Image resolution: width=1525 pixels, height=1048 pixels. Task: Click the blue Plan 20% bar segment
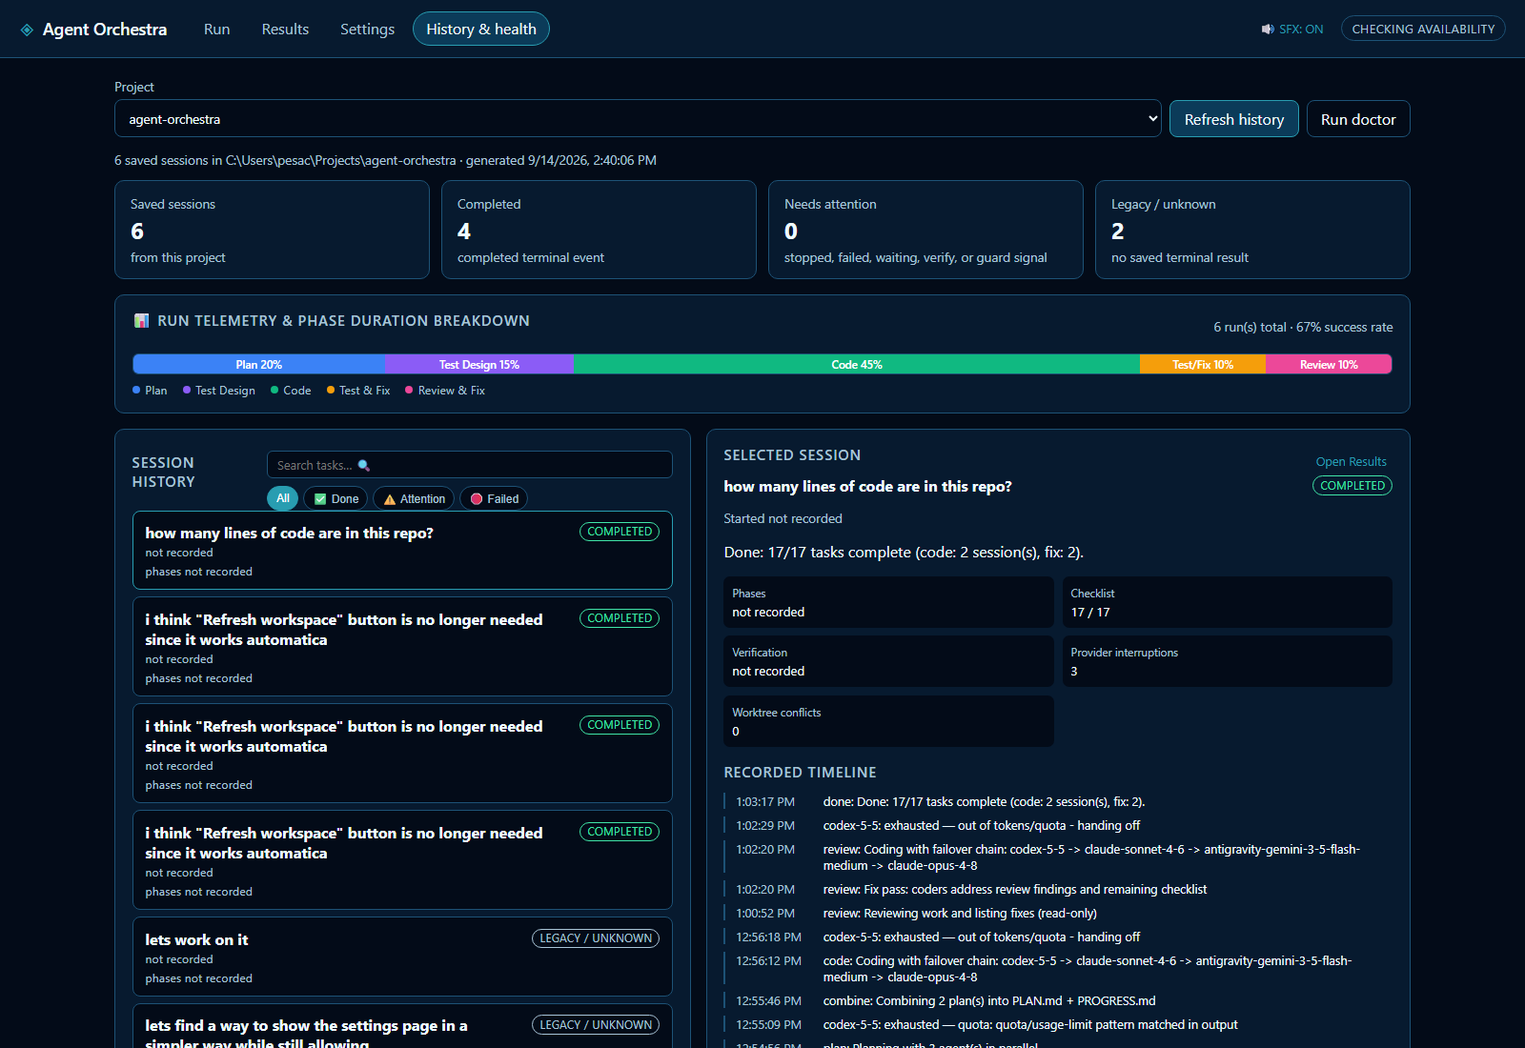pyautogui.click(x=258, y=364)
